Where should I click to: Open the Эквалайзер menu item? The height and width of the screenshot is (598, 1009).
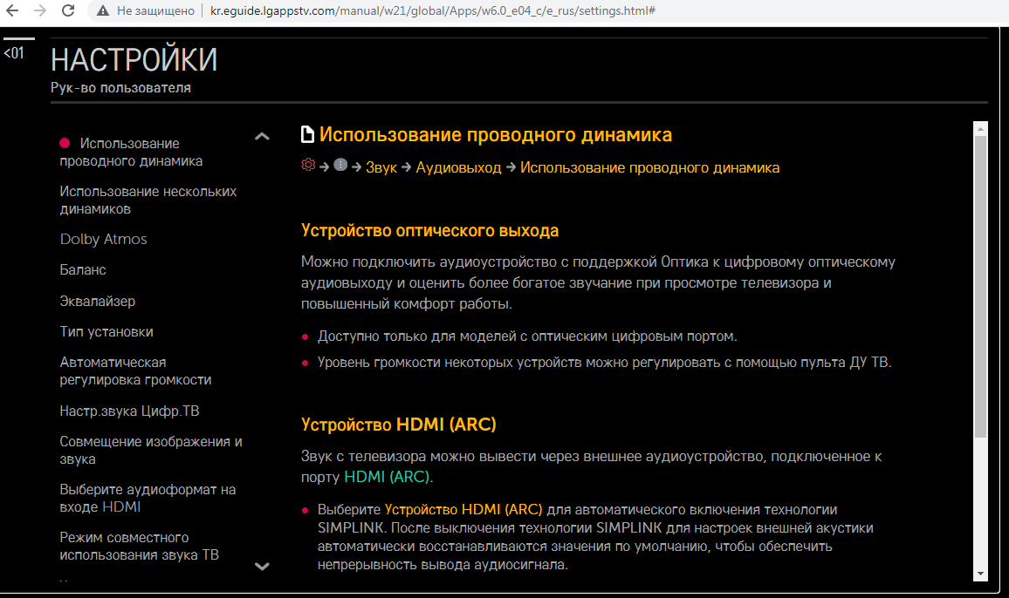coord(97,301)
